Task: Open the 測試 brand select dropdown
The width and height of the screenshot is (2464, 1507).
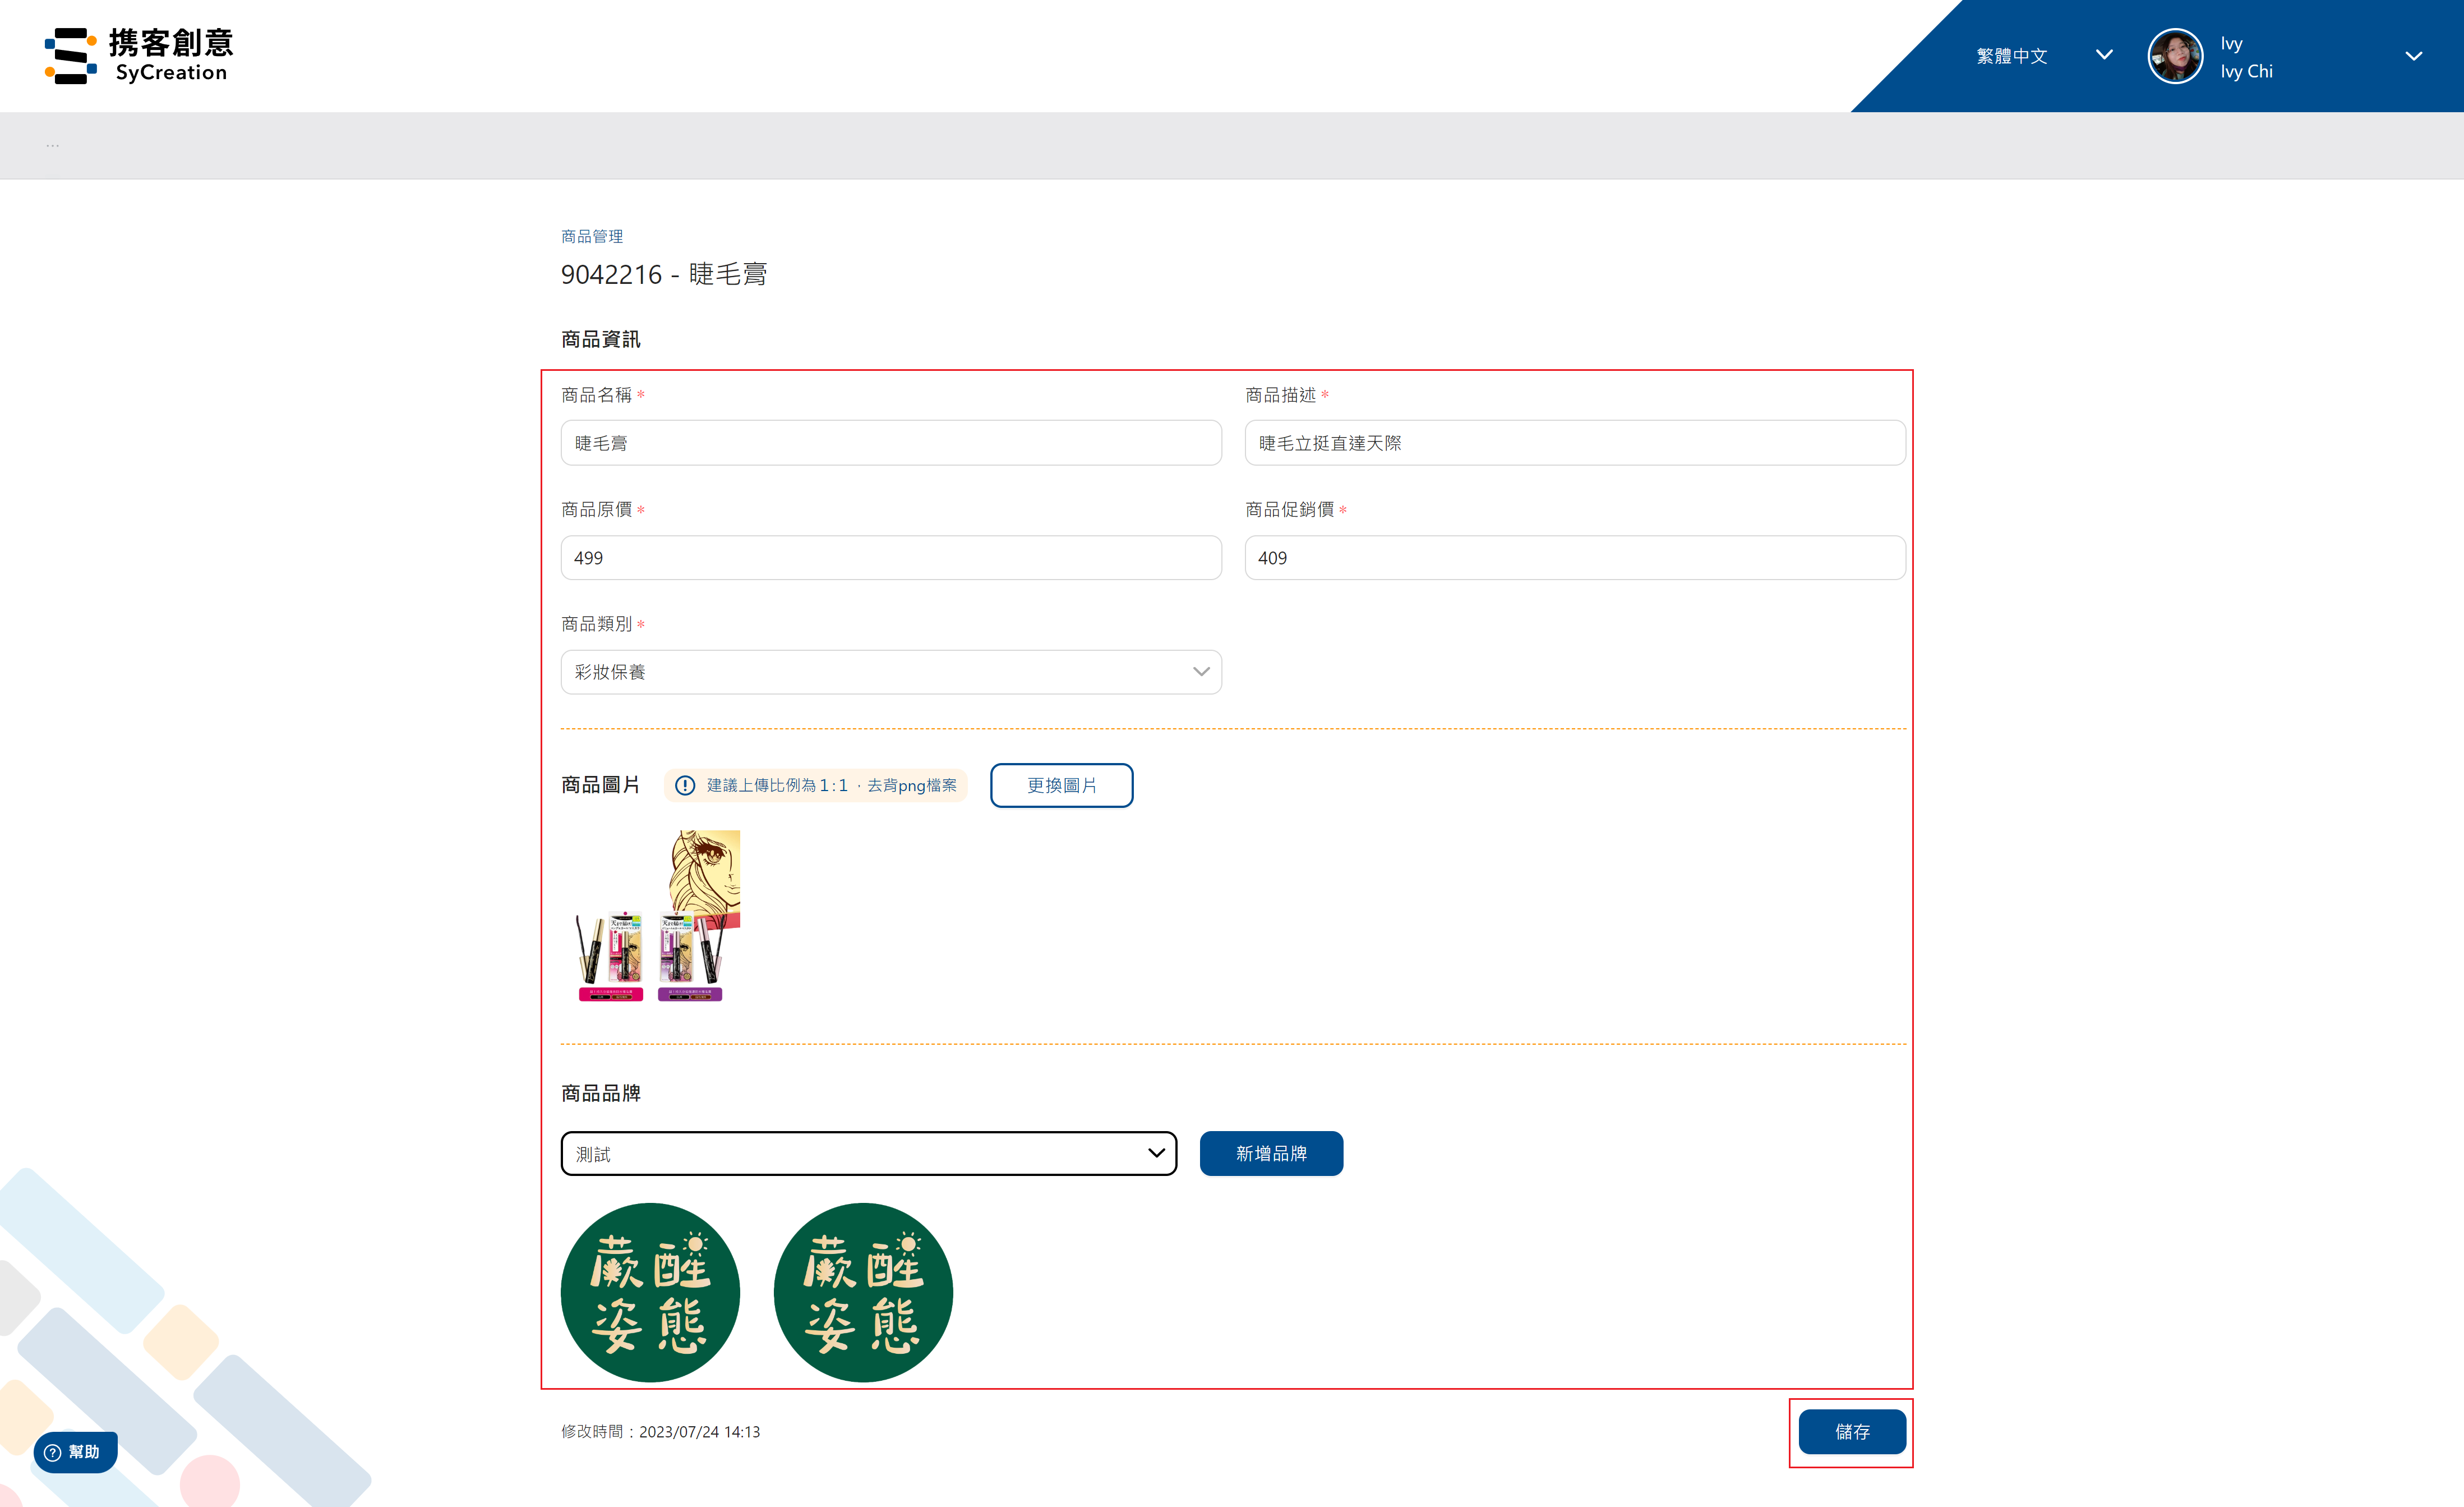Action: [868, 1154]
